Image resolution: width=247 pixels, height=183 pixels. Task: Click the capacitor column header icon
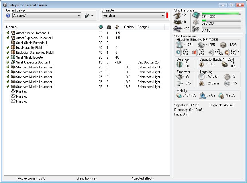click(117, 27)
